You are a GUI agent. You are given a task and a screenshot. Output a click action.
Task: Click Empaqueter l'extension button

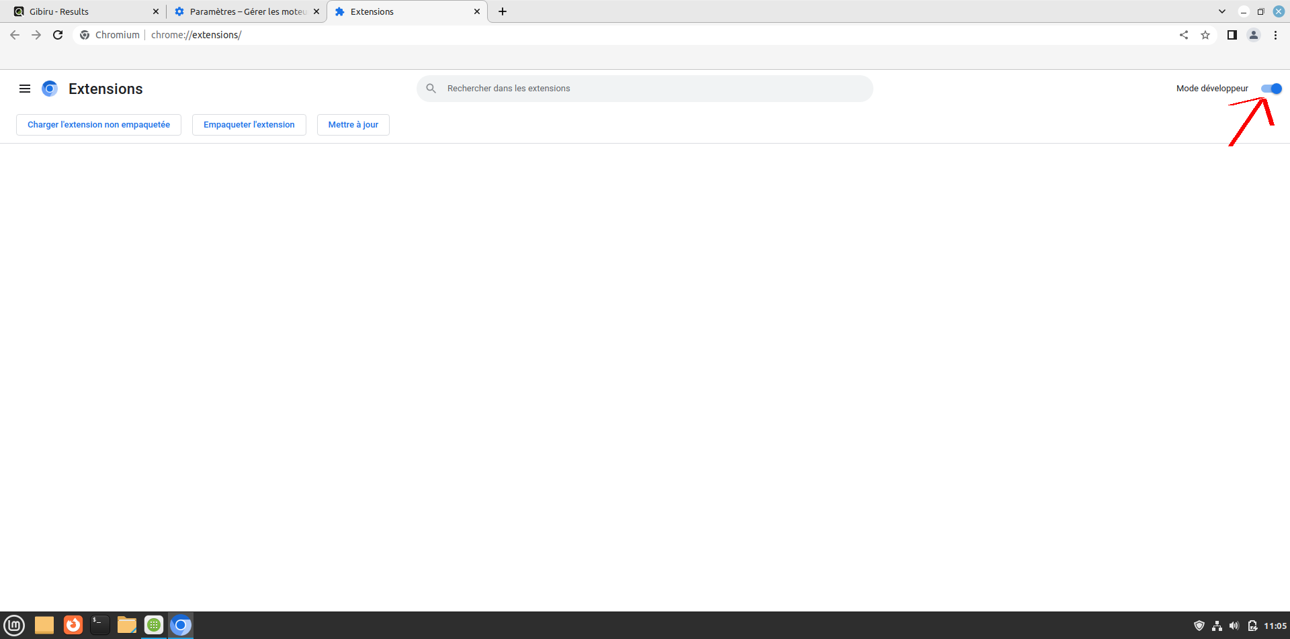249,125
